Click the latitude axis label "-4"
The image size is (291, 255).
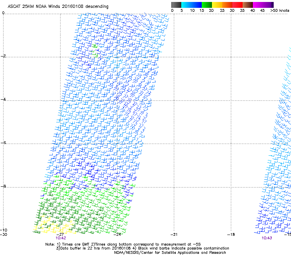pyautogui.click(x=3, y=99)
